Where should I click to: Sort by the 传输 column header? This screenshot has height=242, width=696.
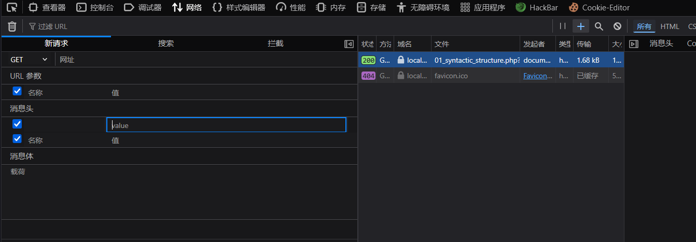[x=591, y=44]
